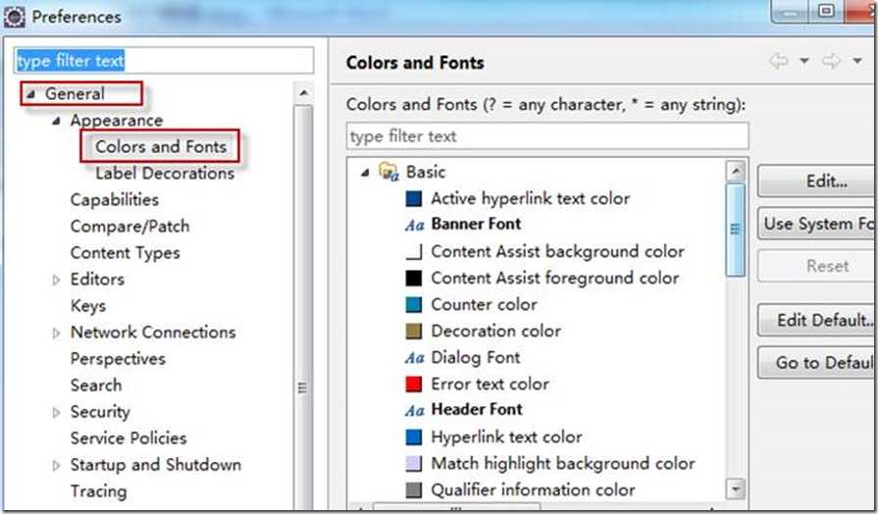Click the Dialog Font Aa icon
Image resolution: width=878 pixels, height=514 pixels.
pos(415,358)
